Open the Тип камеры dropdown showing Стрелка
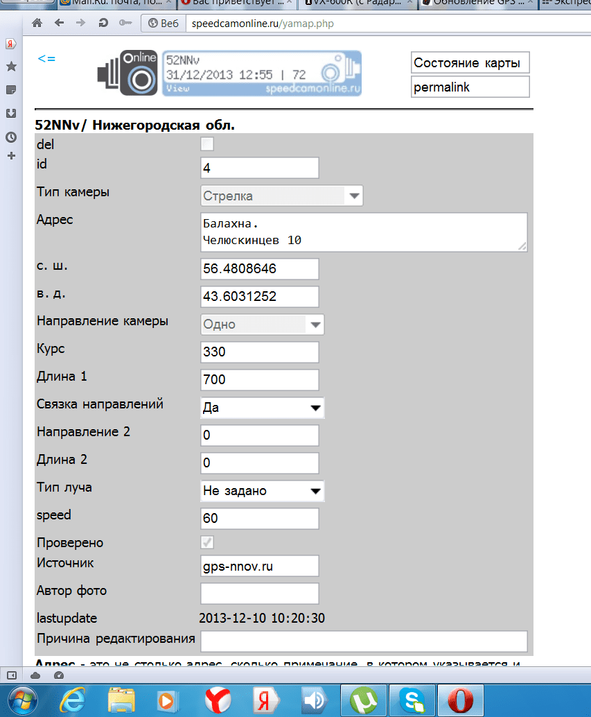Image resolution: width=591 pixels, height=717 pixels. click(282, 196)
